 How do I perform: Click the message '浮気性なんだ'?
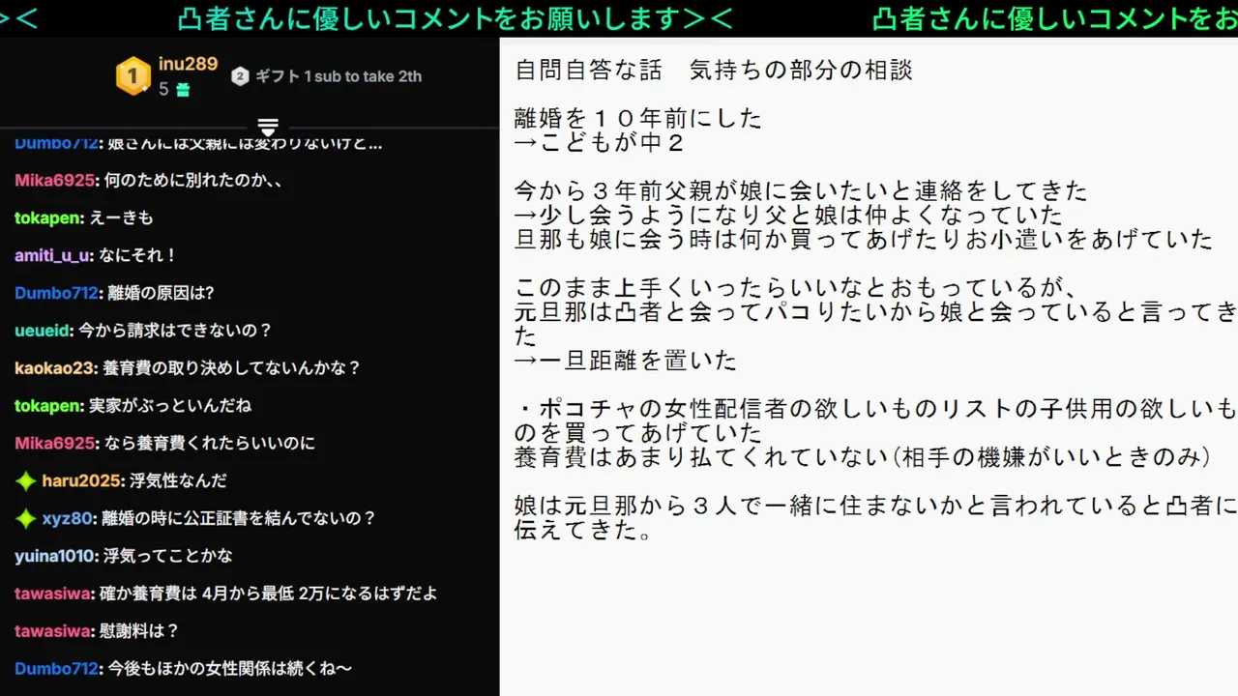tap(178, 480)
